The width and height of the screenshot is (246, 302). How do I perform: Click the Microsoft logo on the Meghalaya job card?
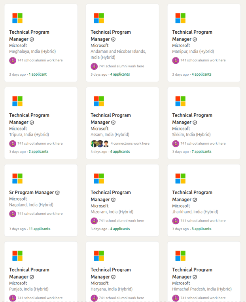pyautogui.click(x=17, y=18)
